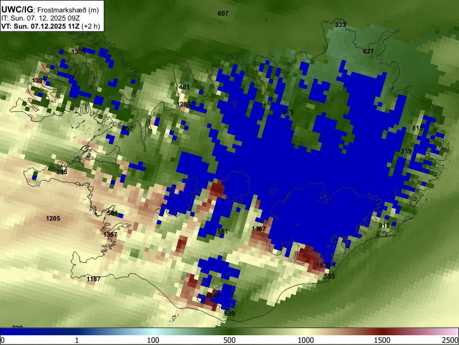Click the freezing level value 1205
459x345 pixels.
click(53, 218)
